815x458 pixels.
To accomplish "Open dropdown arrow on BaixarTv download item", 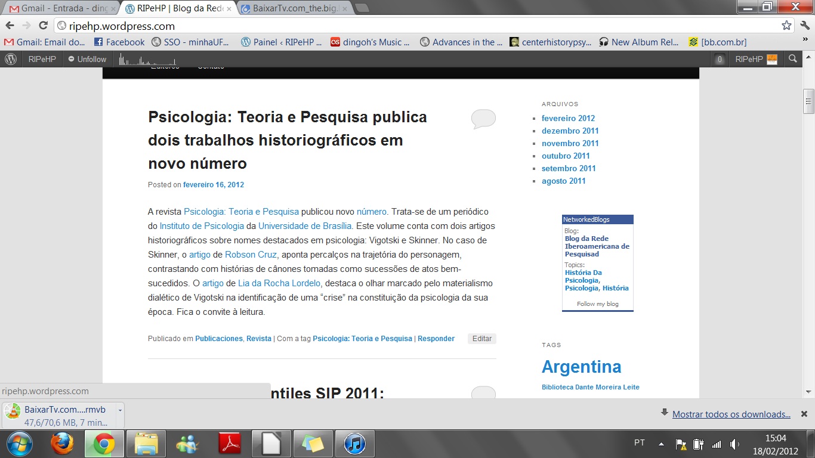I will tap(120, 410).
